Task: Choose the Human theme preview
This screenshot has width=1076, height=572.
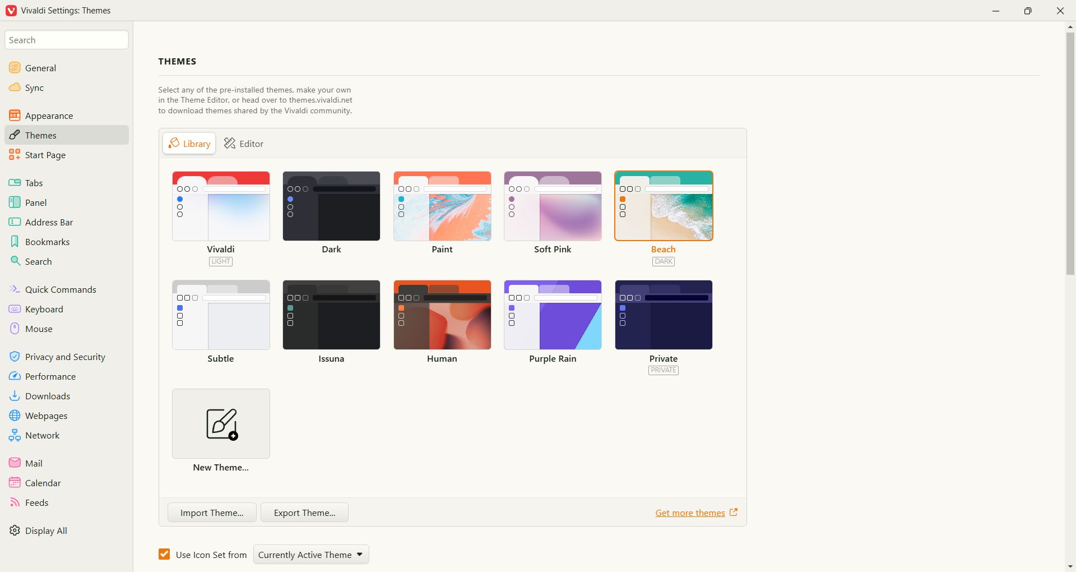Action: 442,315
